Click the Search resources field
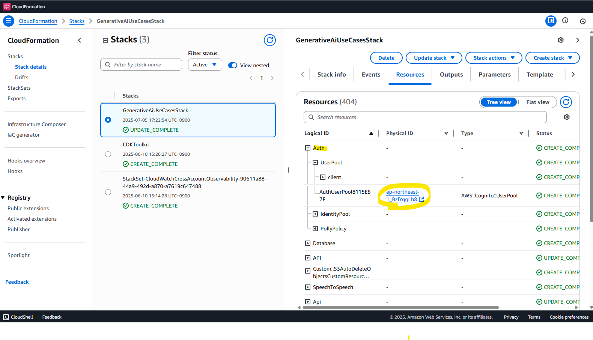 pyautogui.click(x=425, y=117)
